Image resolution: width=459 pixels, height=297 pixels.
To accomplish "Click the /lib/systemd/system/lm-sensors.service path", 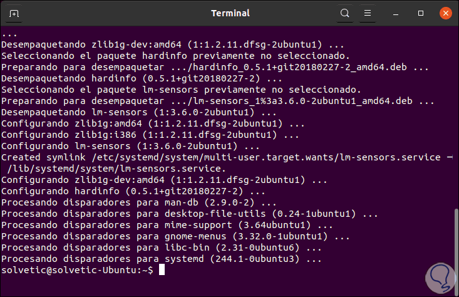I will pos(113,169).
